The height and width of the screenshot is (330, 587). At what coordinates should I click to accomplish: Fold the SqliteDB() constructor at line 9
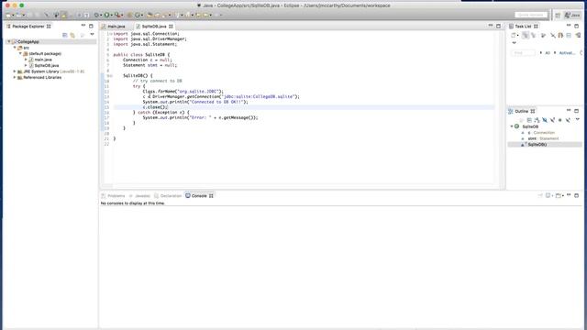(x=111, y=75)
